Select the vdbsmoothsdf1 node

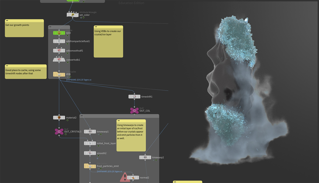point(59,51)
